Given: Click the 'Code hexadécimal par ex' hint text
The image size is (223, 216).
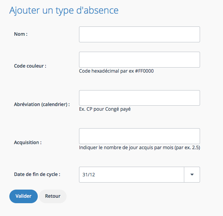Looking at the screenshot, I should [x=106, y=71].
